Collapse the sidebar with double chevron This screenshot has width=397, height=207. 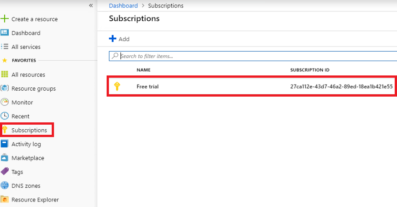click(91, 6)
